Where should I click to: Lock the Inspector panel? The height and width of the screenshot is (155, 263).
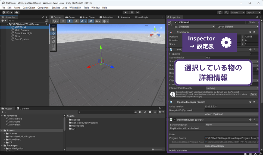pyautogui.click(x=257, y=17)
